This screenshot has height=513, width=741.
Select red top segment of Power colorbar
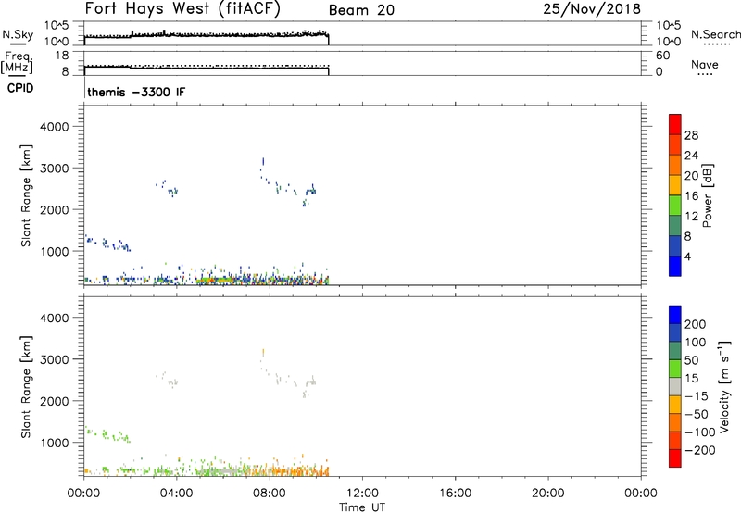tap(675, 124)
